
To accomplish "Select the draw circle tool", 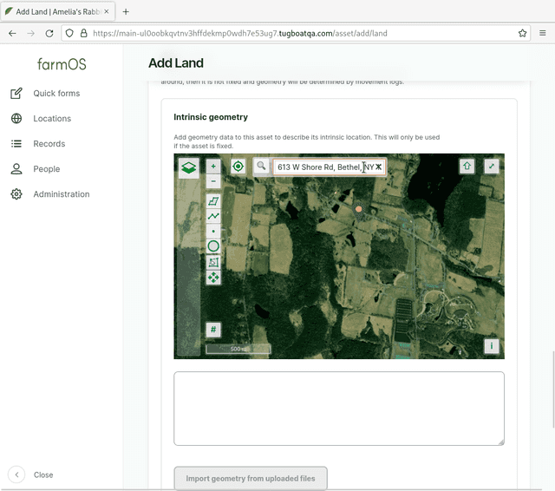I will (x=213, y=246).
